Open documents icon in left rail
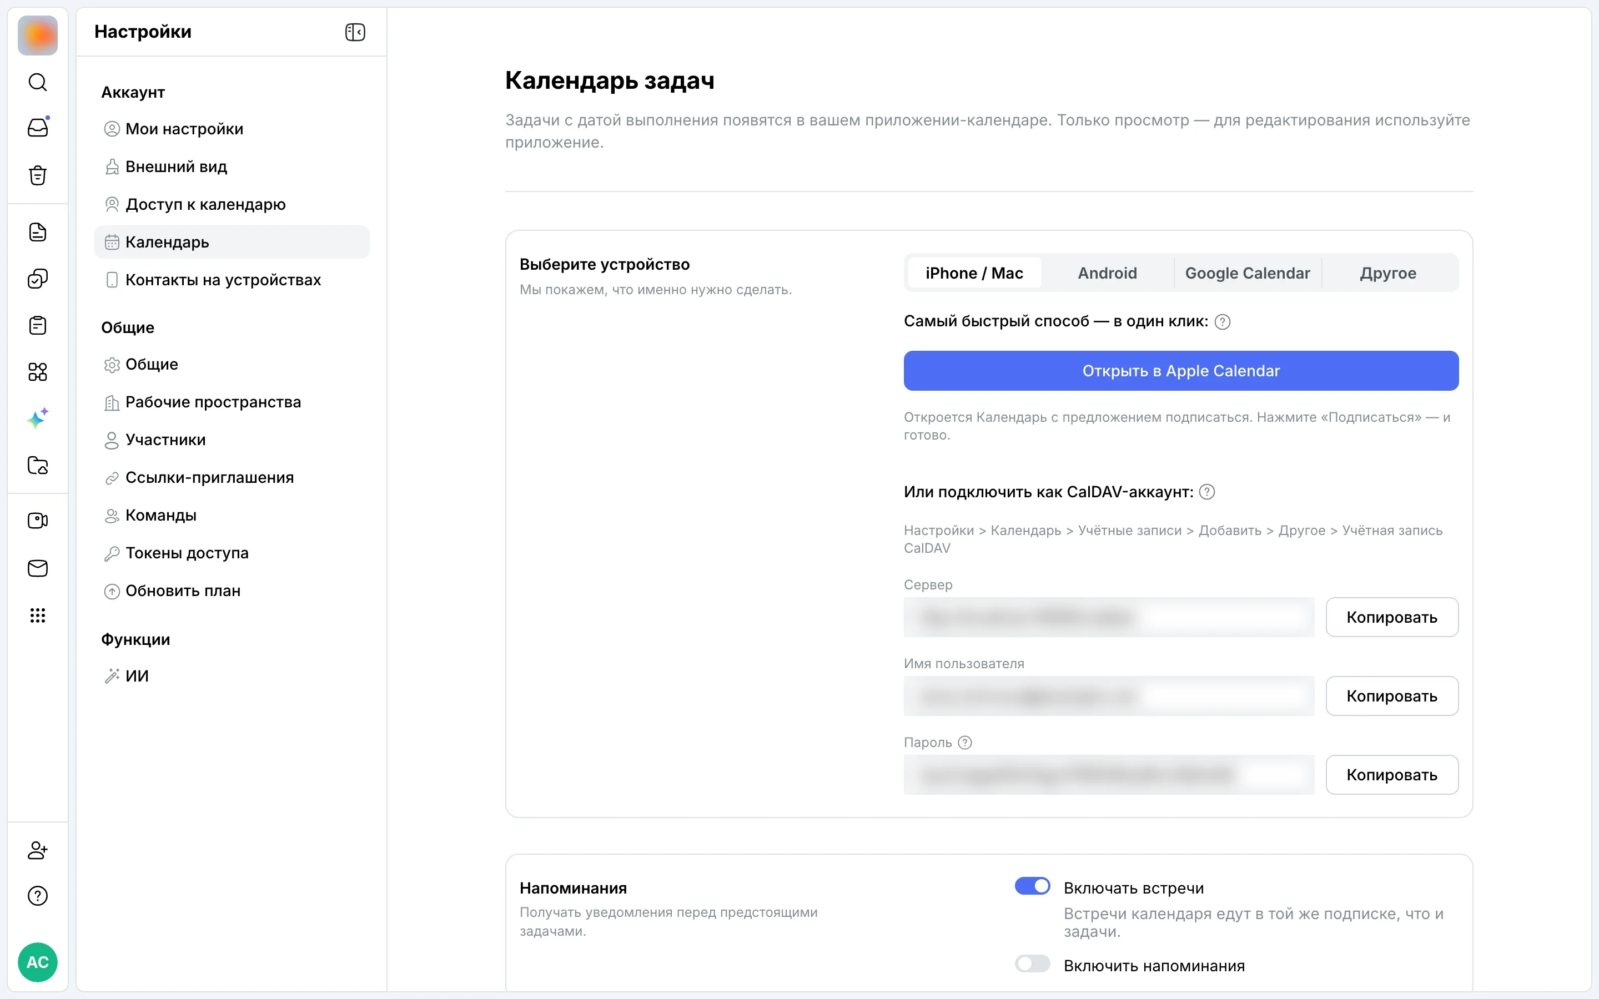1599x999 pixels. coord(38,232)
